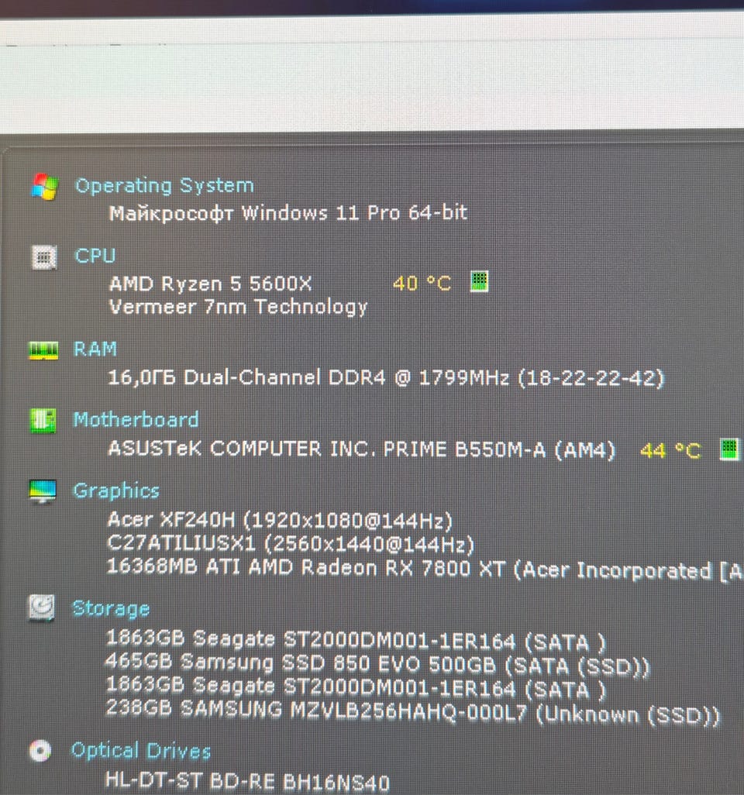Viewport: 744px width, 795px height.
Task: Click the hard disk Storage icon
Action: point(41,608)
